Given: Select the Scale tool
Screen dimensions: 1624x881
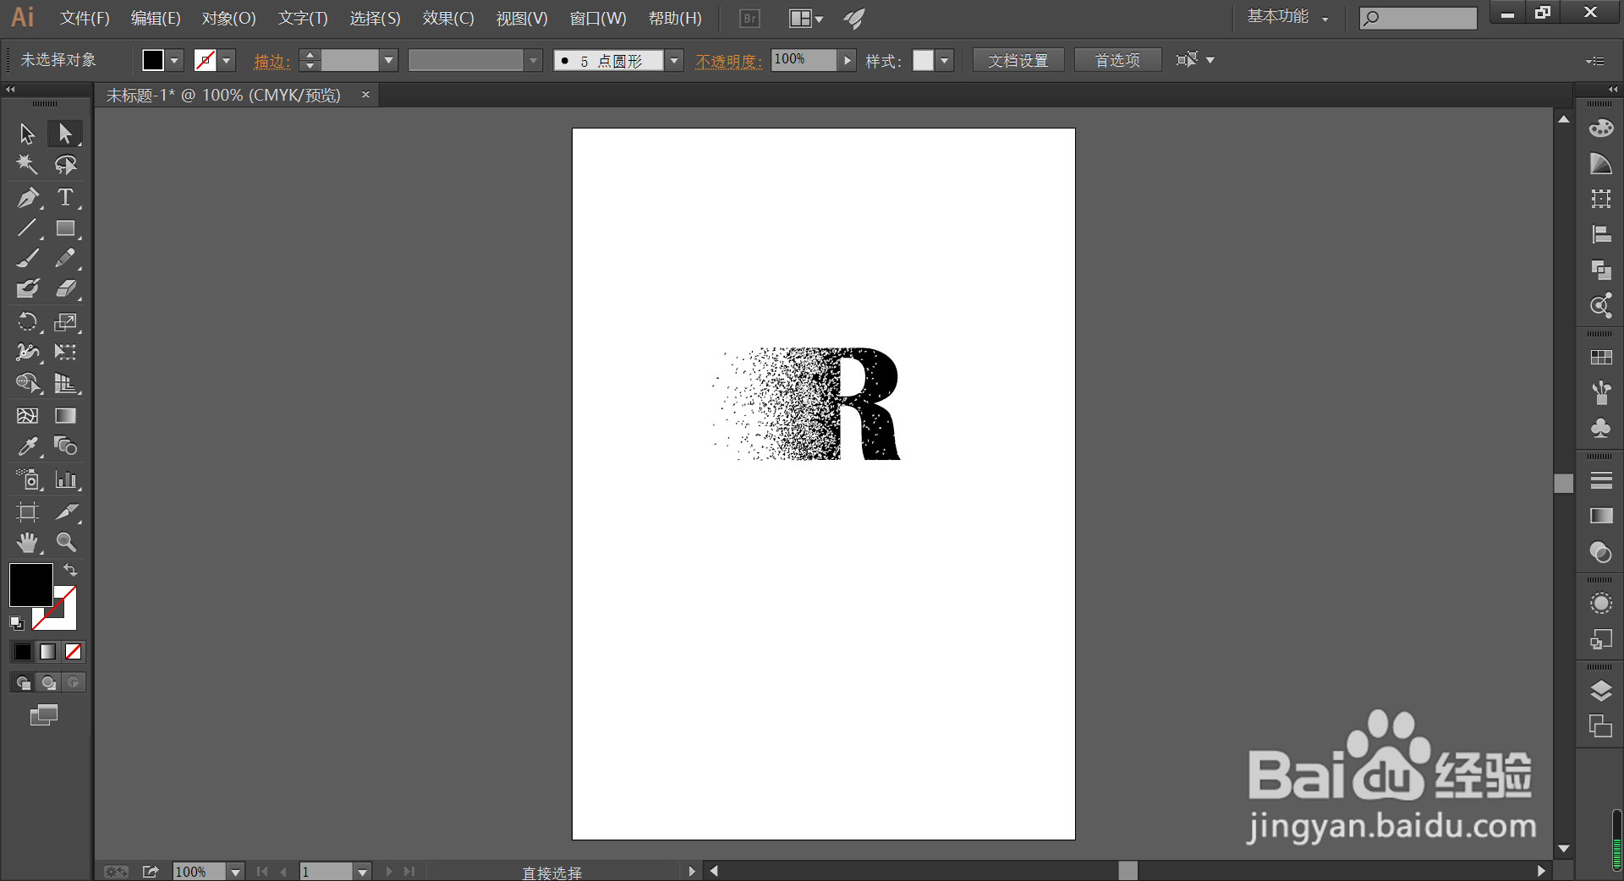Looking at the screenshot, I should point(65,321).
